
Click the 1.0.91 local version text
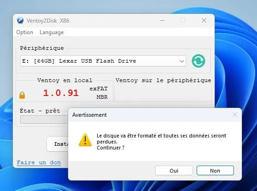coord(61,93)
